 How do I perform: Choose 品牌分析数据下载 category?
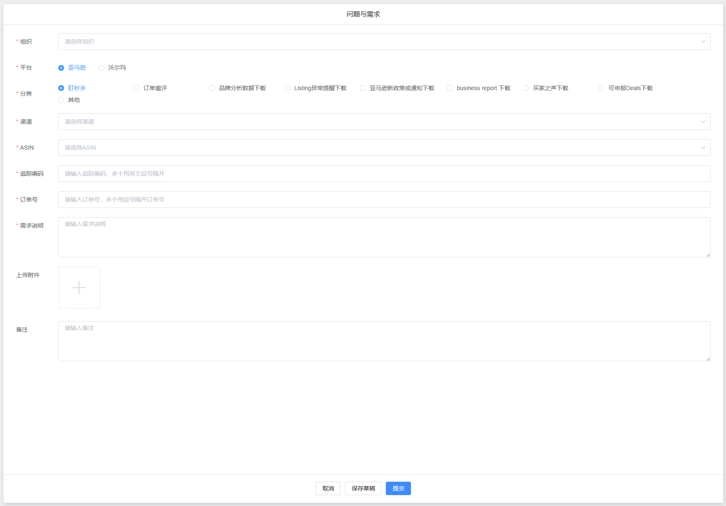coord(212,88)
